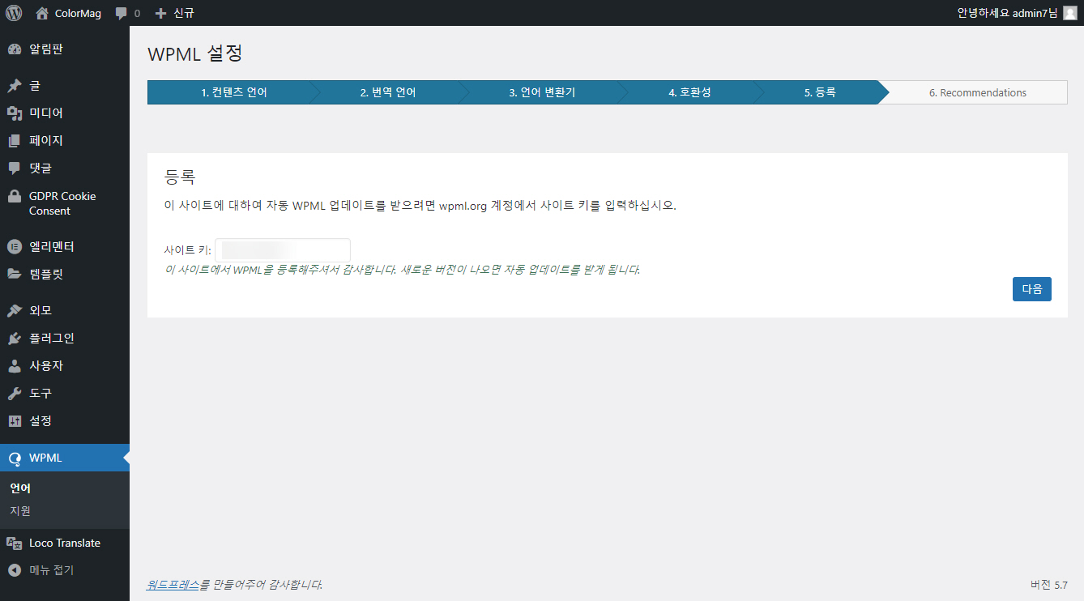Collapse sidebar with 메뉴 접기
Image resolution: width=1084 pixels, height=601 pixels.
65,570
